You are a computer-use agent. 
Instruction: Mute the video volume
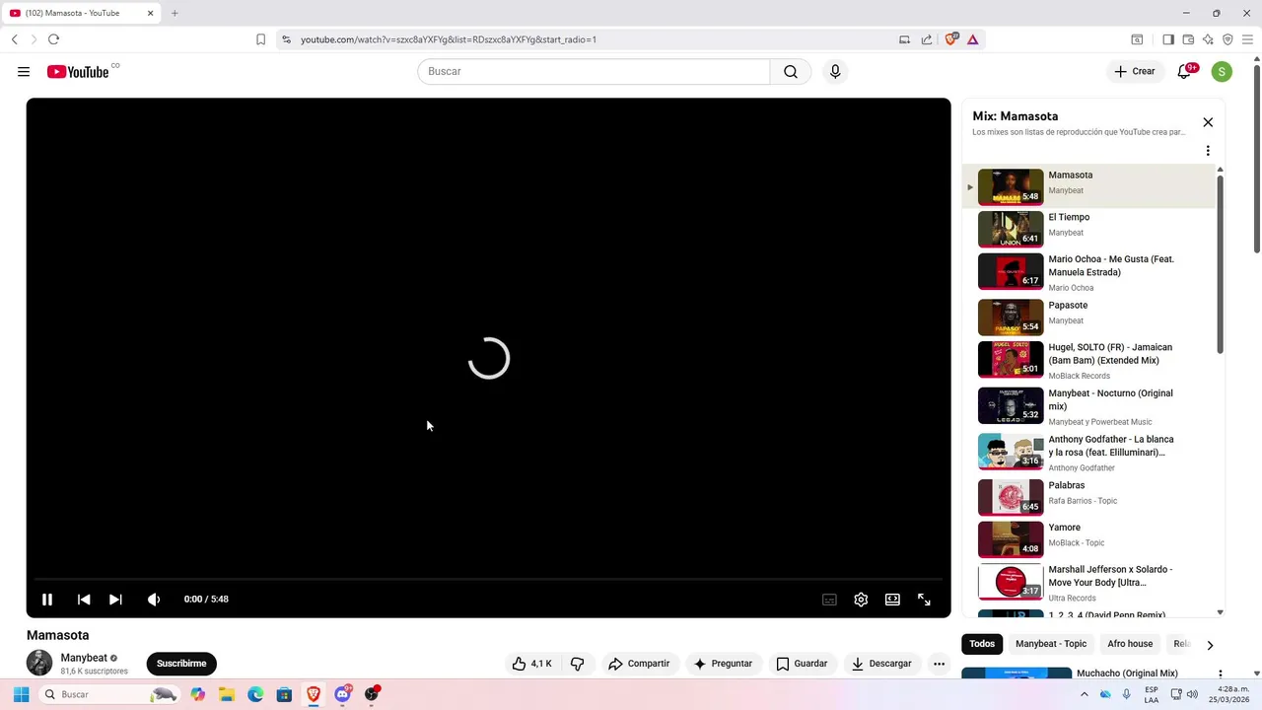(154, 600)
